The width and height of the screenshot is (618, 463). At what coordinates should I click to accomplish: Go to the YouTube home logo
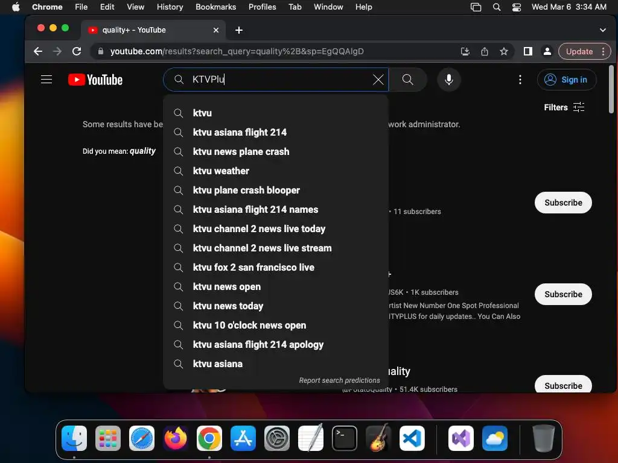95,80
